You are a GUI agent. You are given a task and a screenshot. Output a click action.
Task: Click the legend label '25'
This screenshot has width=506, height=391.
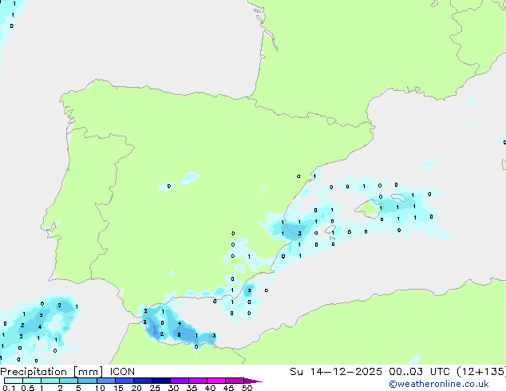155,388
